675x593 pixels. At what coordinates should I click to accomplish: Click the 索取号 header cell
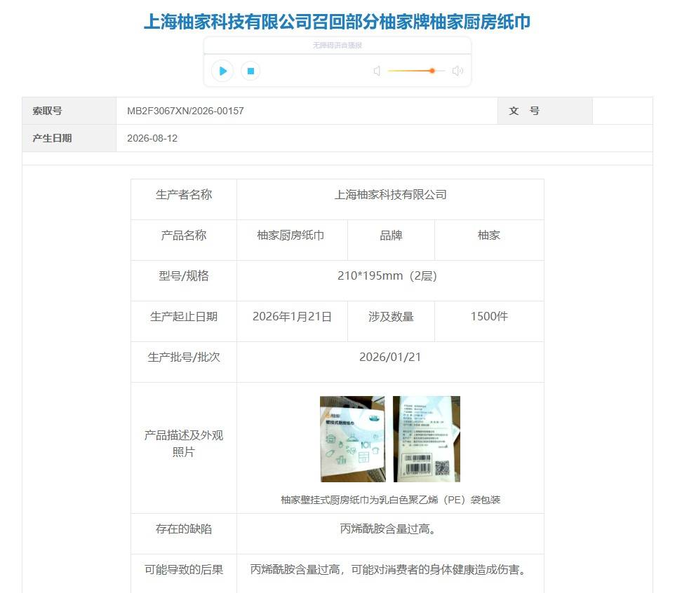click(x=69, y=111)
